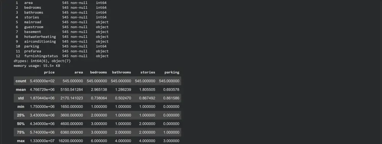The image size is (382, 144).
Task: Click the 'std' row label
Action: 21,98
